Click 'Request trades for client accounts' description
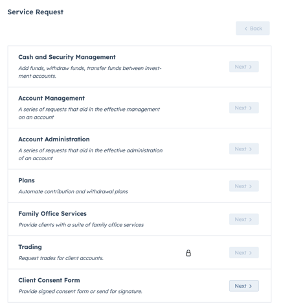281x308 pixels. click(61, 258)
